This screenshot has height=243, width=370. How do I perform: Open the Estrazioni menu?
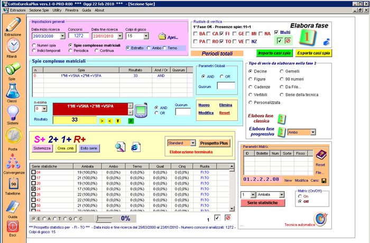click(x=17, y=11)
